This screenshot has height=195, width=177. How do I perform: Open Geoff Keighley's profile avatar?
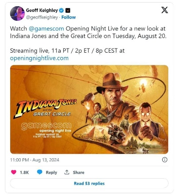[17, 13]
